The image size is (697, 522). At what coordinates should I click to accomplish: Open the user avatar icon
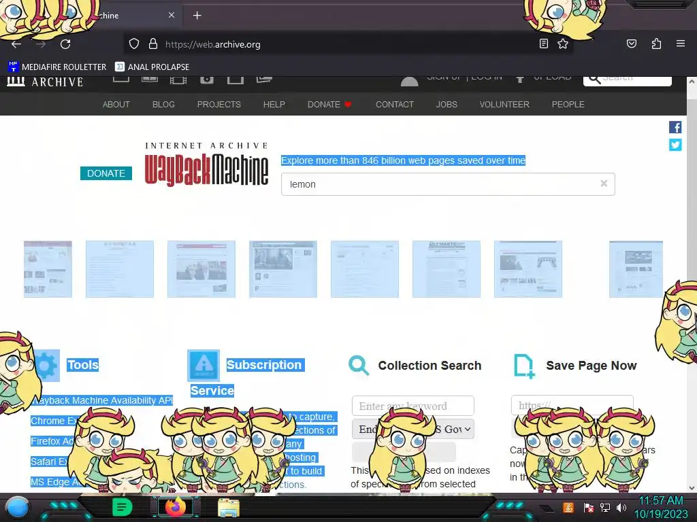409,81
